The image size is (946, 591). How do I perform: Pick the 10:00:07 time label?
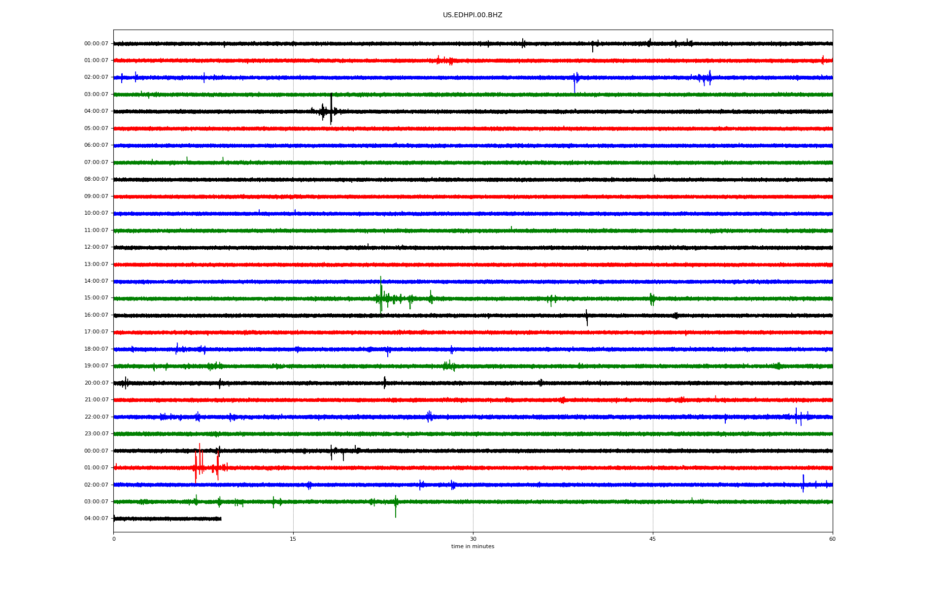(x=96, y=213)
